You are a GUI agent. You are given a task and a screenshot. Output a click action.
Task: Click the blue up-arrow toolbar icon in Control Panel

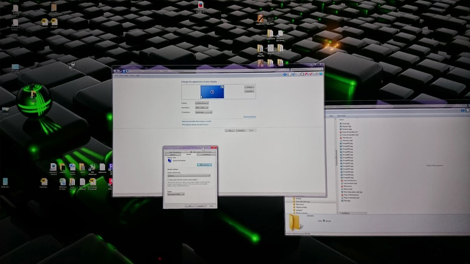pos(285,74)
